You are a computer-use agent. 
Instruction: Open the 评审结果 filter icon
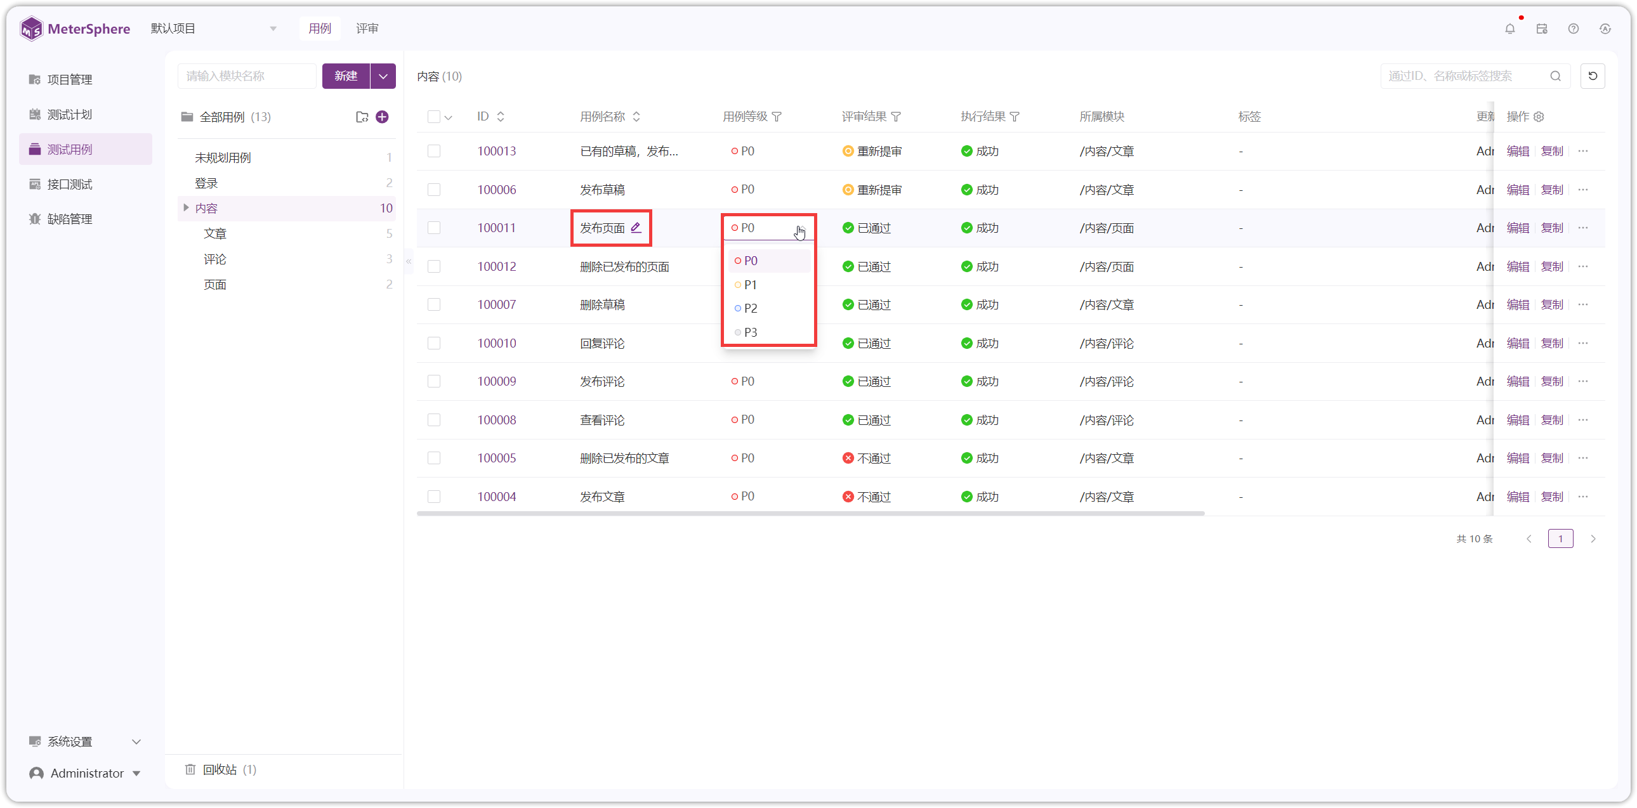coord(896,117)
